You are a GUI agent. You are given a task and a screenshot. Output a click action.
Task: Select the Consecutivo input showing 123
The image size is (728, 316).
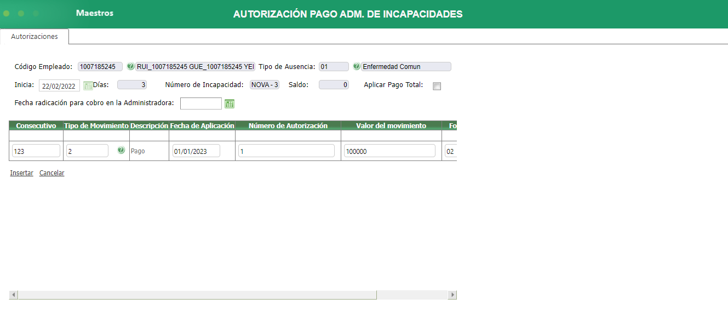[35, 150]
